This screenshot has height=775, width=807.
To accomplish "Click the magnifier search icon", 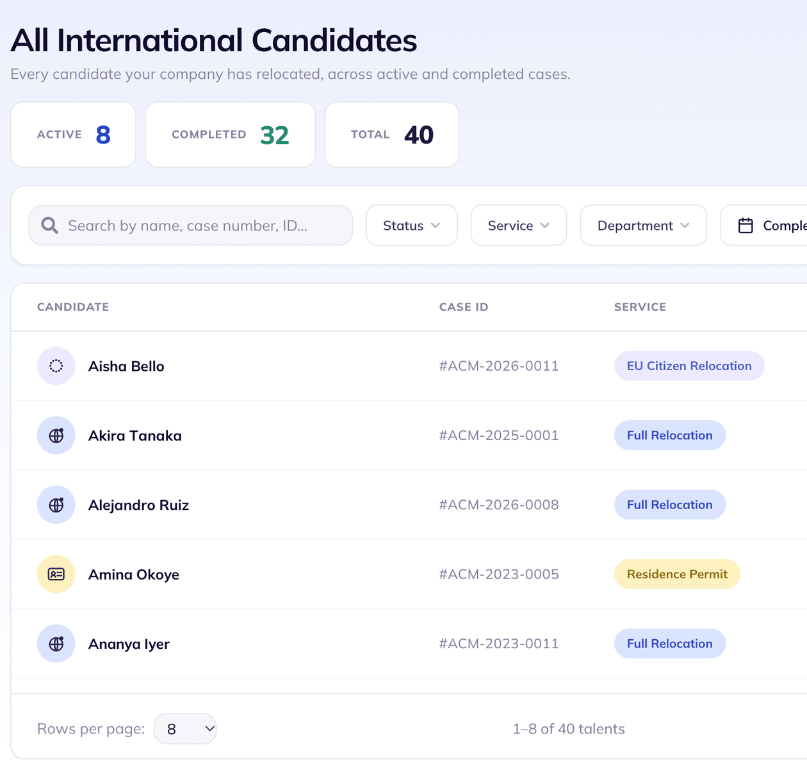I will 49,225.
